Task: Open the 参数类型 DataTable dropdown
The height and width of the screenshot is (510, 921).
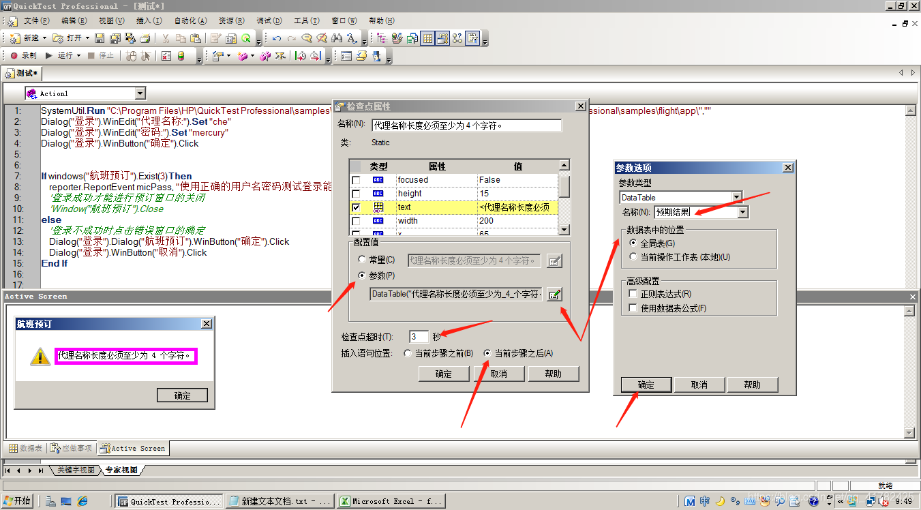Action: [x=736, y=197]
